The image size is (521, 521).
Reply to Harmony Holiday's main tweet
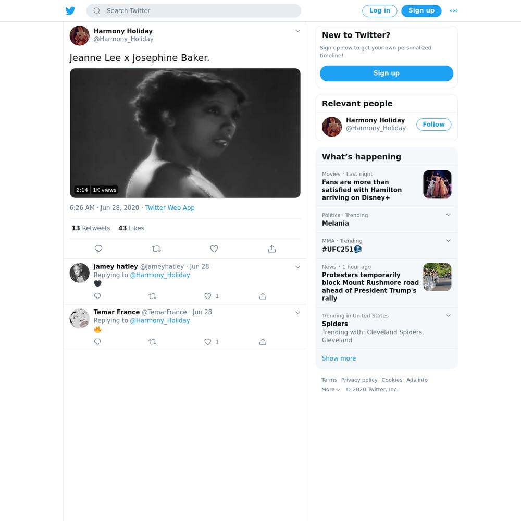pyautogui.click(x=98, y=249)
